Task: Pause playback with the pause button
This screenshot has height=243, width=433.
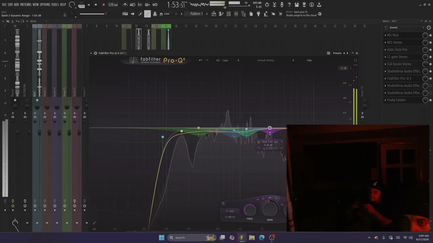Action: pos(89,5)
